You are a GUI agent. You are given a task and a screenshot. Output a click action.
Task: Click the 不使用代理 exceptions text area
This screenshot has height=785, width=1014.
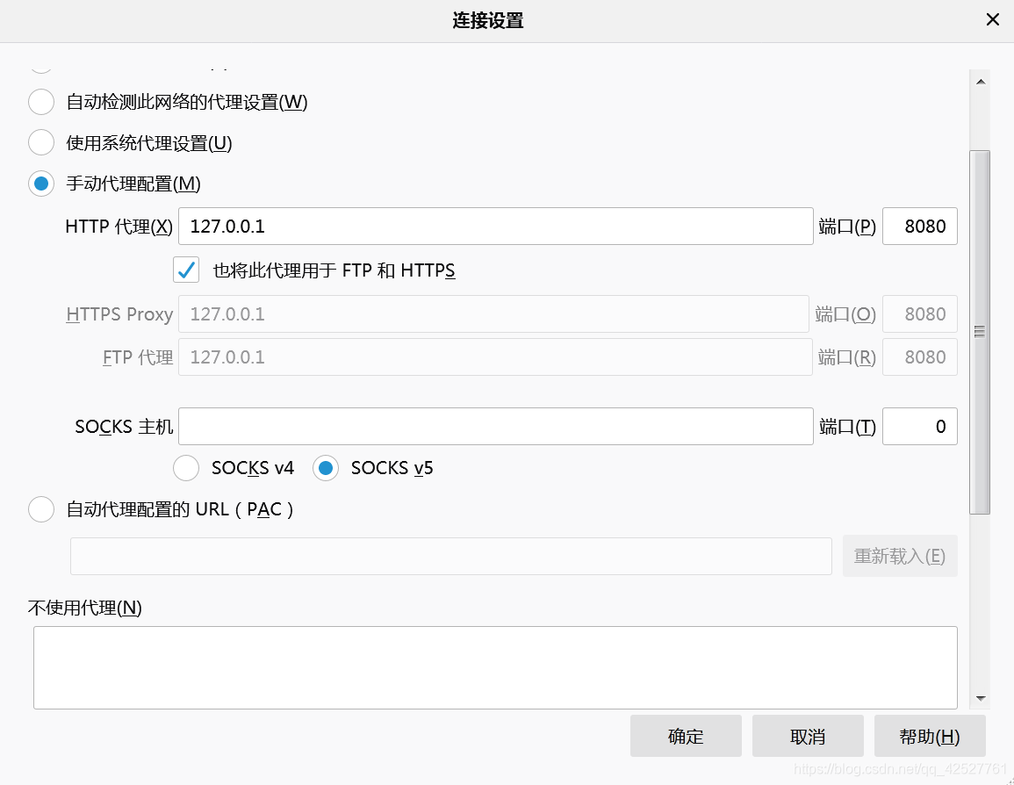coord(495,667)
